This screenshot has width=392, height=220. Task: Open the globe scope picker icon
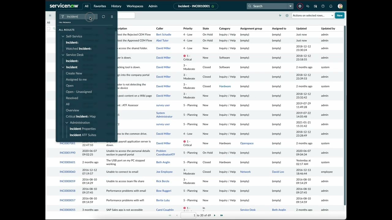click(300, 6)
